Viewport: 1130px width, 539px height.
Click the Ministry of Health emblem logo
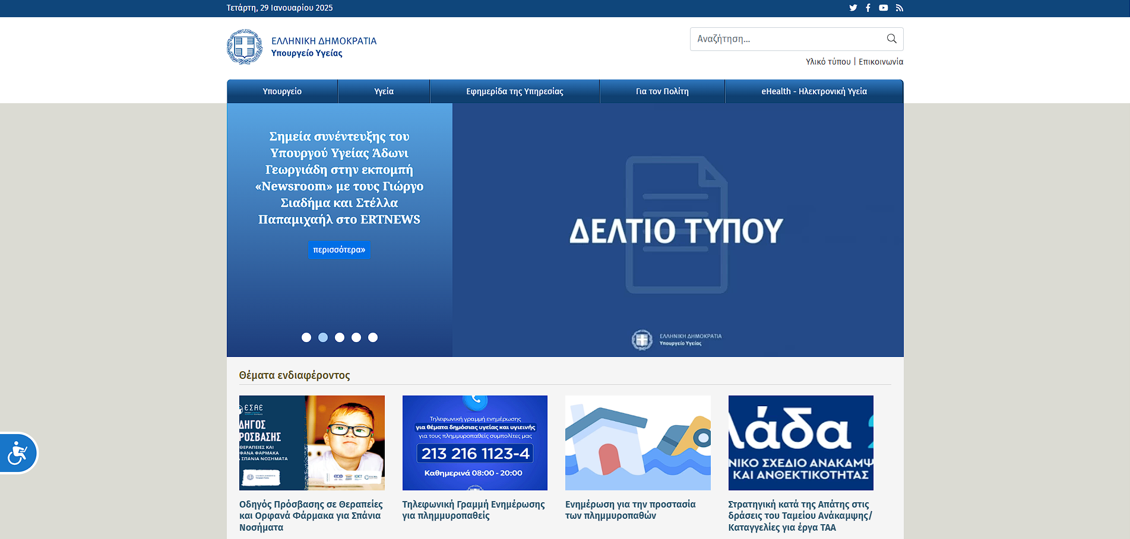245,47
